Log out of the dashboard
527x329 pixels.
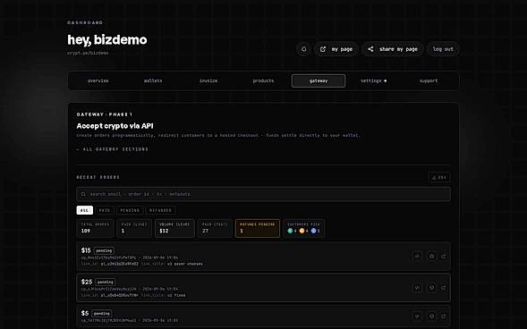pyautogui.click(x=443, y=49)
